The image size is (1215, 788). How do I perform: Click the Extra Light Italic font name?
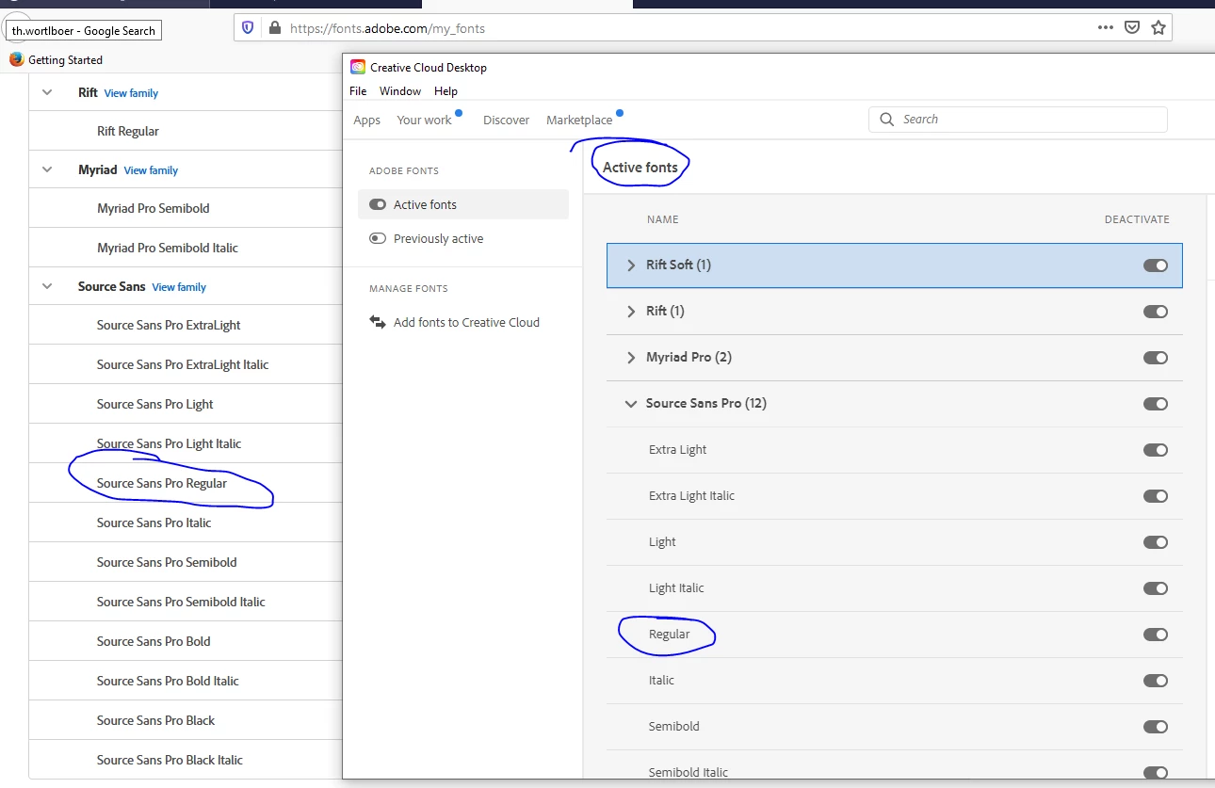(691, 496)
